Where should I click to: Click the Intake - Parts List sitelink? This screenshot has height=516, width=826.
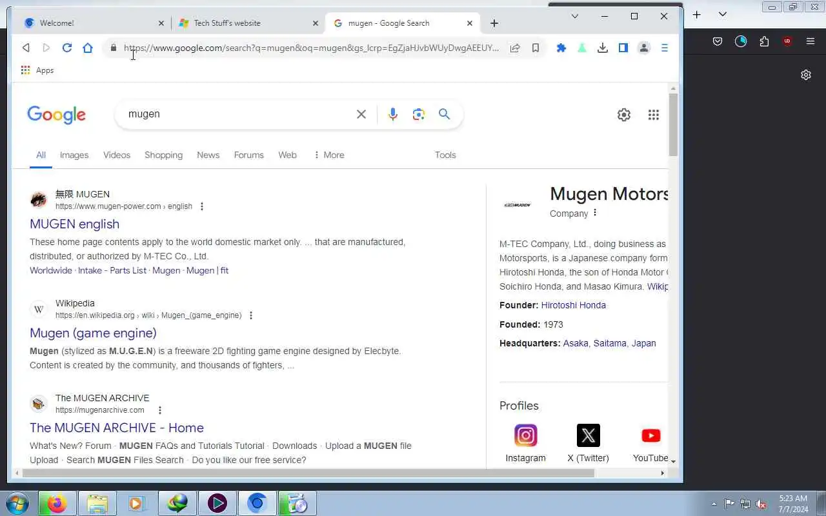click(112, 270)
